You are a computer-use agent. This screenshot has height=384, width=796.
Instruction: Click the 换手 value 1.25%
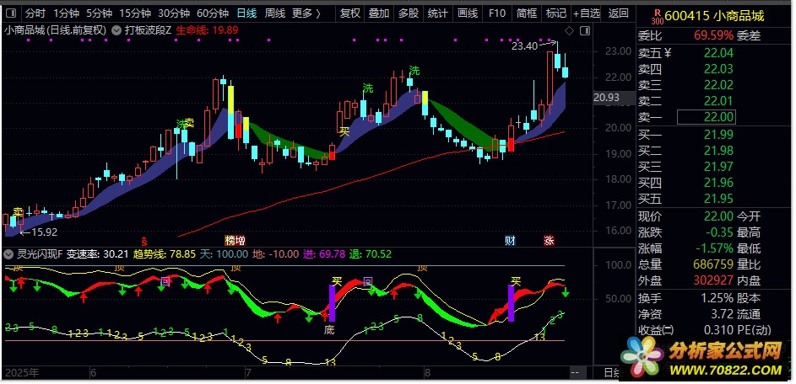[717, 298]
